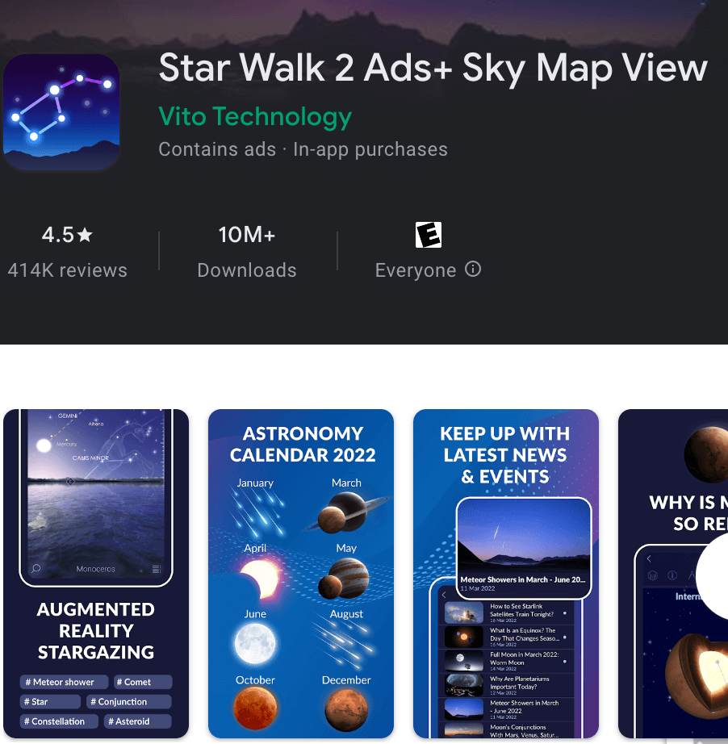Click the 414K reviews label
The width and height of the screenshot is (728, 744).
click(67, 270)
